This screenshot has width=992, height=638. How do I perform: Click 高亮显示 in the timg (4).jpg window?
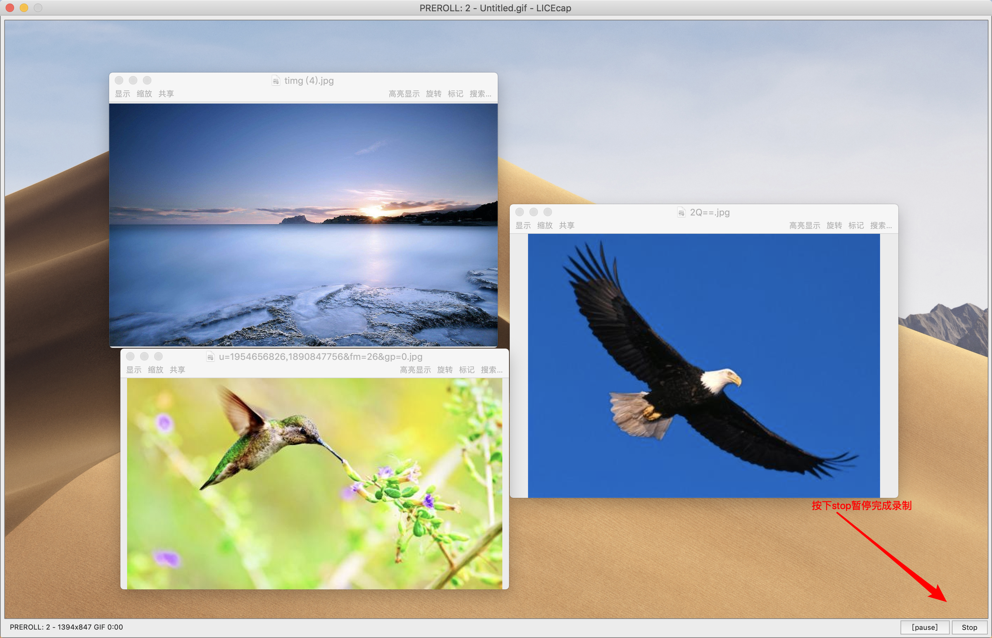(x=404, y=94)
